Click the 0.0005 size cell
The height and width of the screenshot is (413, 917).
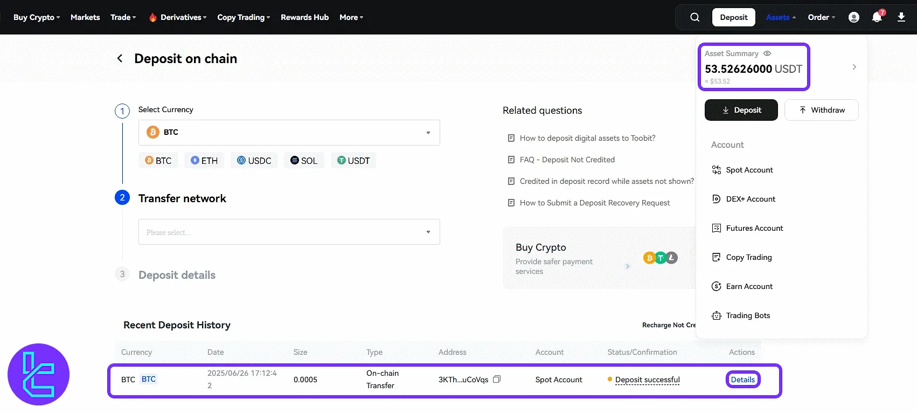click(305, 380)
